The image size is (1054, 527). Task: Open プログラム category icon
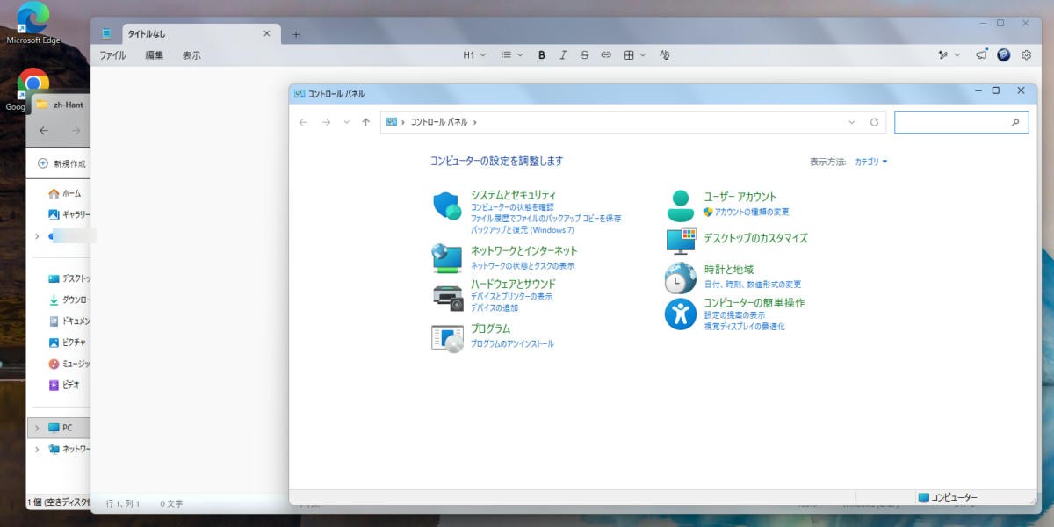tap(447, 338)
